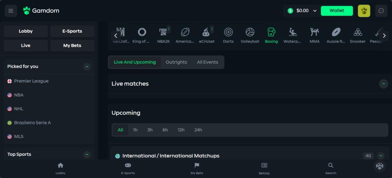Go to Lobby in sidebar
Screen dimensions: 392x178
[26, 31]
